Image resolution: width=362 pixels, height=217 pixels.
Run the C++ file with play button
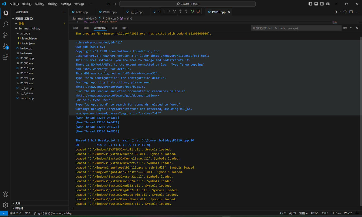(336, 12)
